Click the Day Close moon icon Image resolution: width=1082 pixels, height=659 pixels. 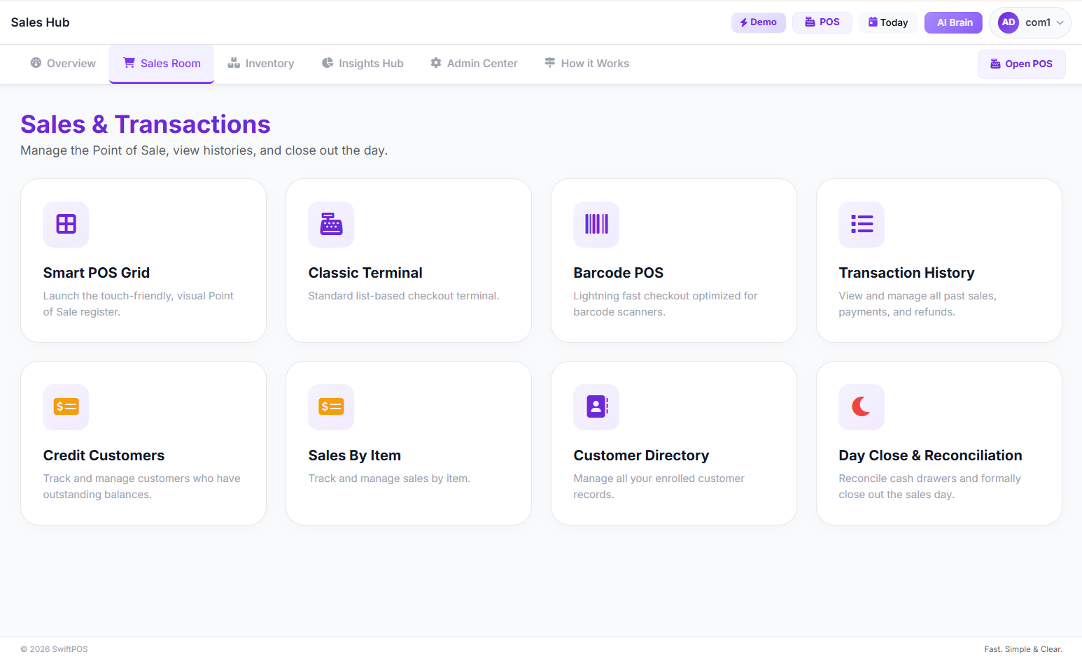[862, 406]
